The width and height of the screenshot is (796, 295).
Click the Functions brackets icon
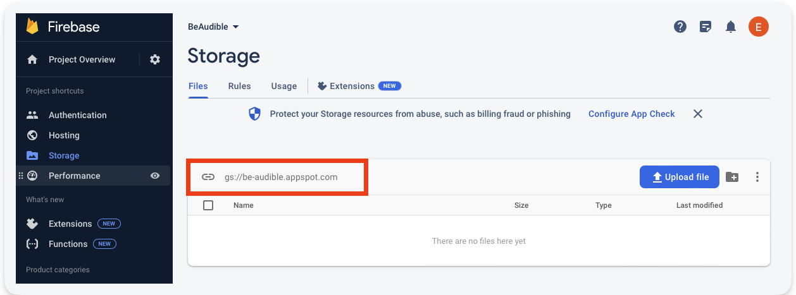(x=32, y=244)
